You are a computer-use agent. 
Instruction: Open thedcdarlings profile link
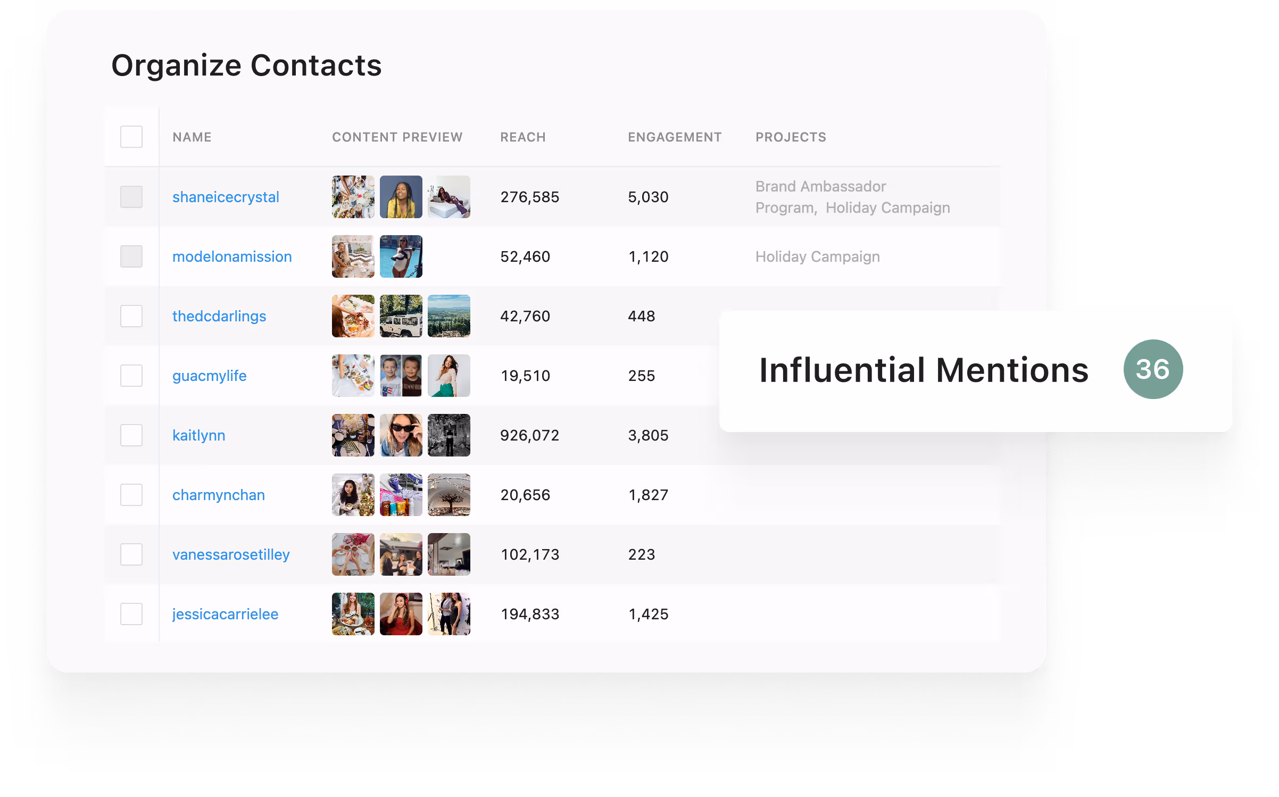[x=219, y=316]
